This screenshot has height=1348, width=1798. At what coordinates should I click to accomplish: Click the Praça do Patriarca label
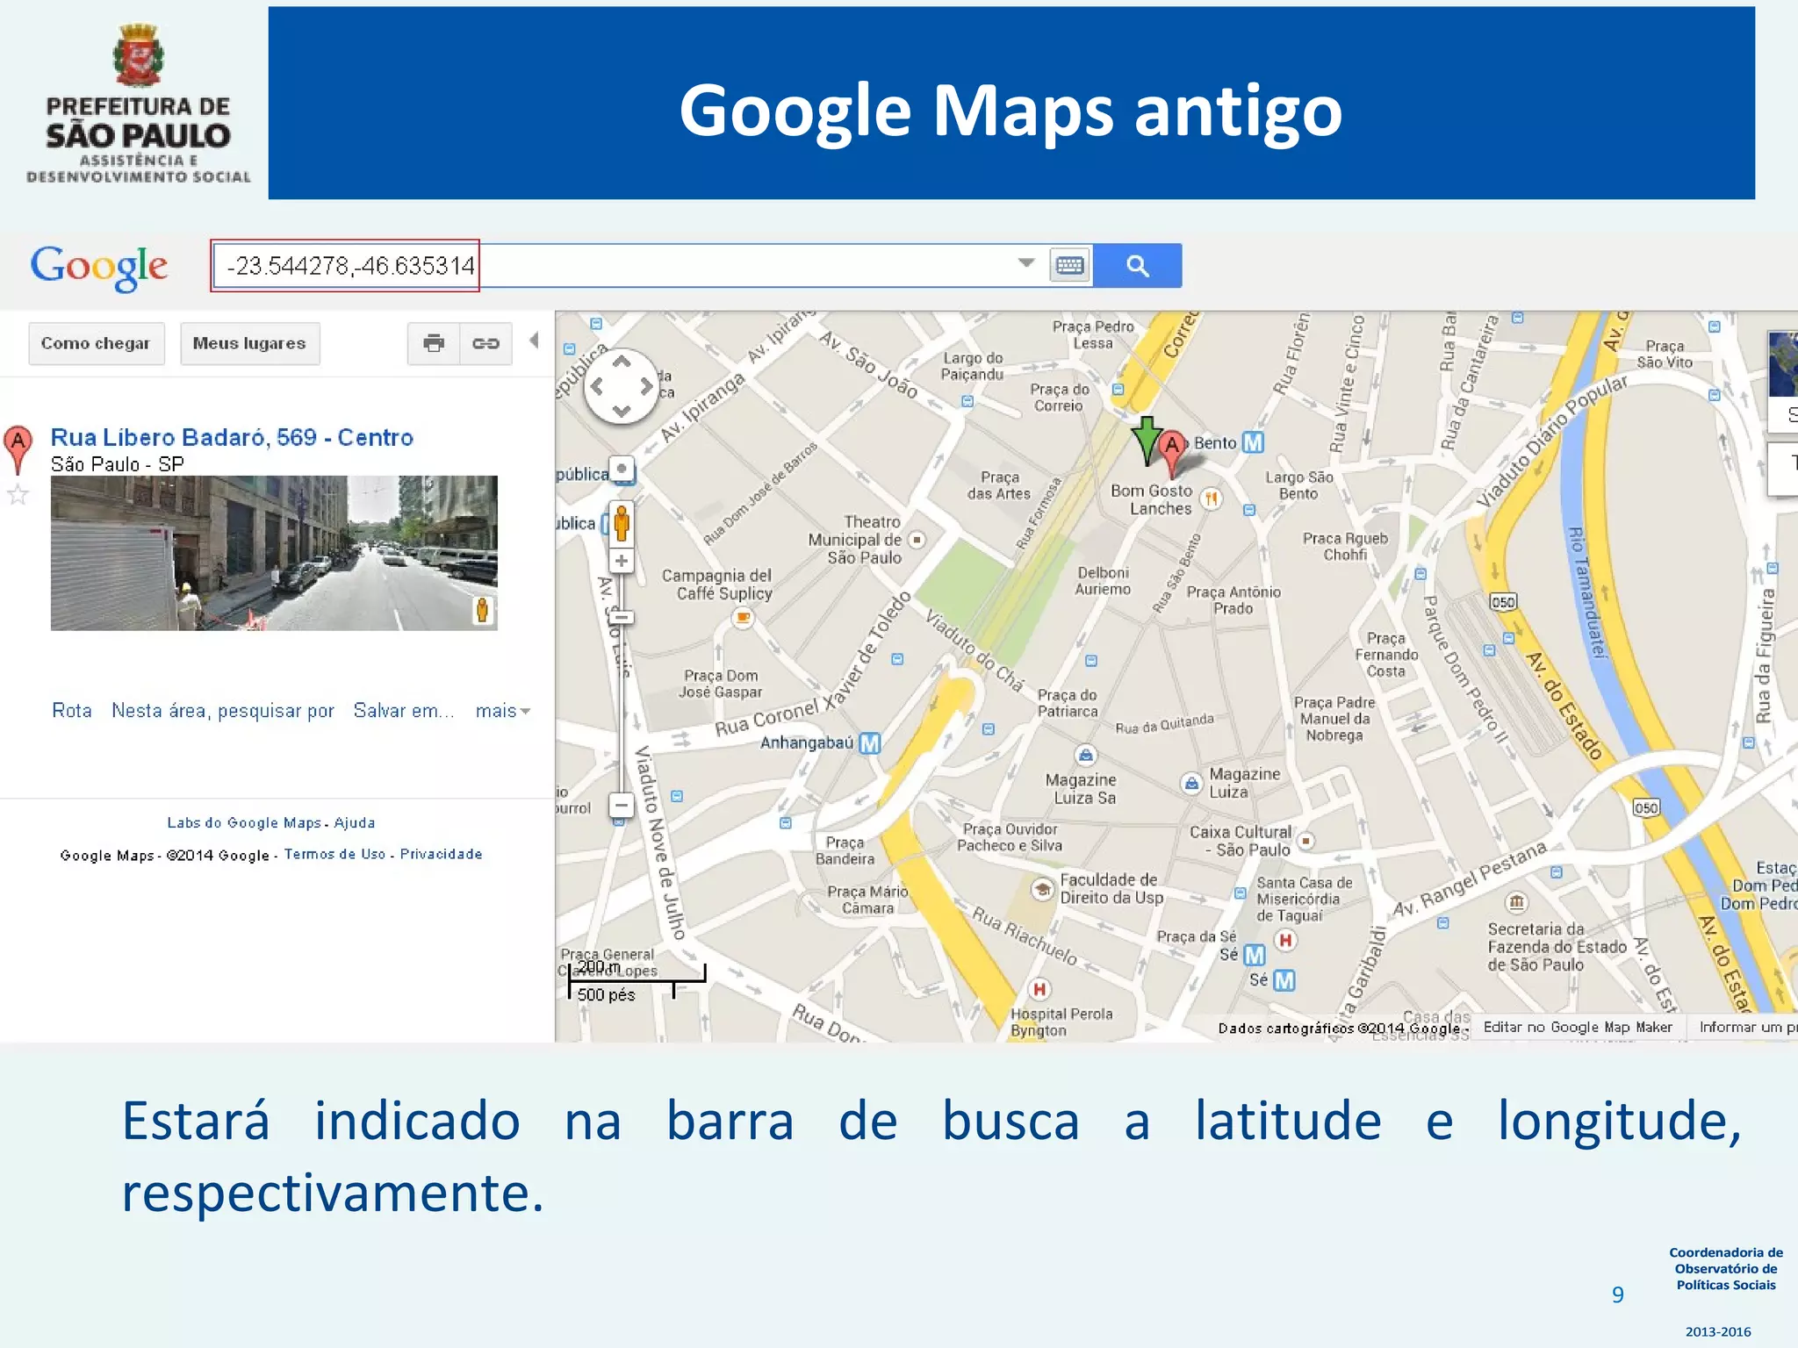coord(1067,703)
